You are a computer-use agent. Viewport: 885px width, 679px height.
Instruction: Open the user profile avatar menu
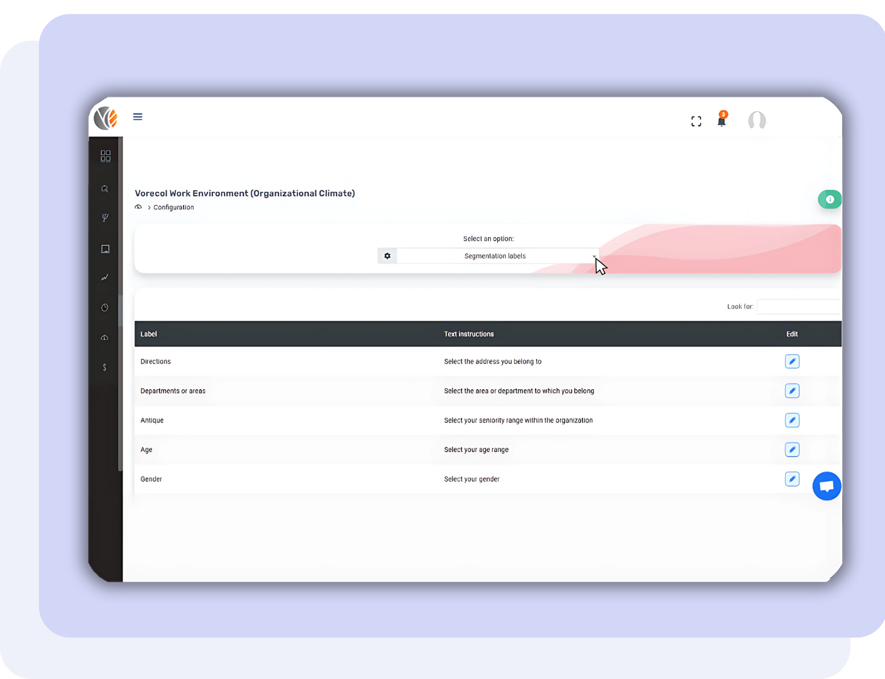coord(757,120)
